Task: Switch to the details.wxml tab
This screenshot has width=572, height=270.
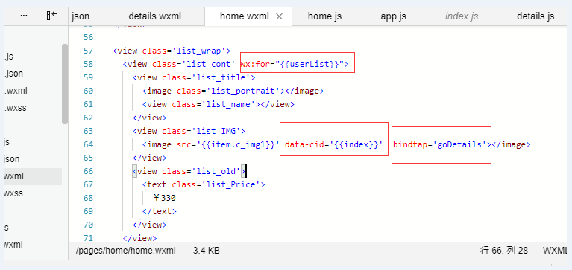Action: coord(154,16)
